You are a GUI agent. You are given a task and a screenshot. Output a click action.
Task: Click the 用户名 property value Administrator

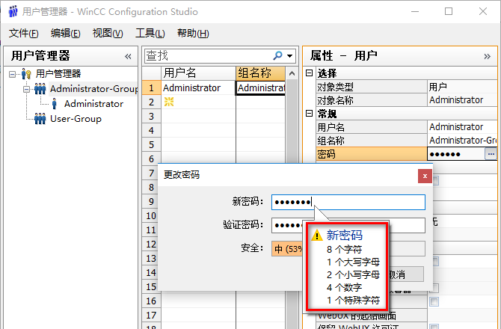[x=462, y=127]
